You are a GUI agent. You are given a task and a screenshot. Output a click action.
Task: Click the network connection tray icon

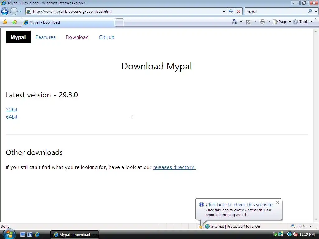[289, 234]
